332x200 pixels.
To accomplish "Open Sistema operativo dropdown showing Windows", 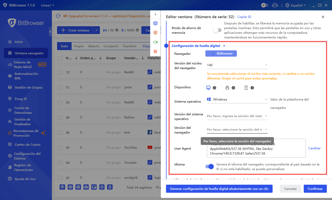I will pyautogui.click(x=237, y=99).
